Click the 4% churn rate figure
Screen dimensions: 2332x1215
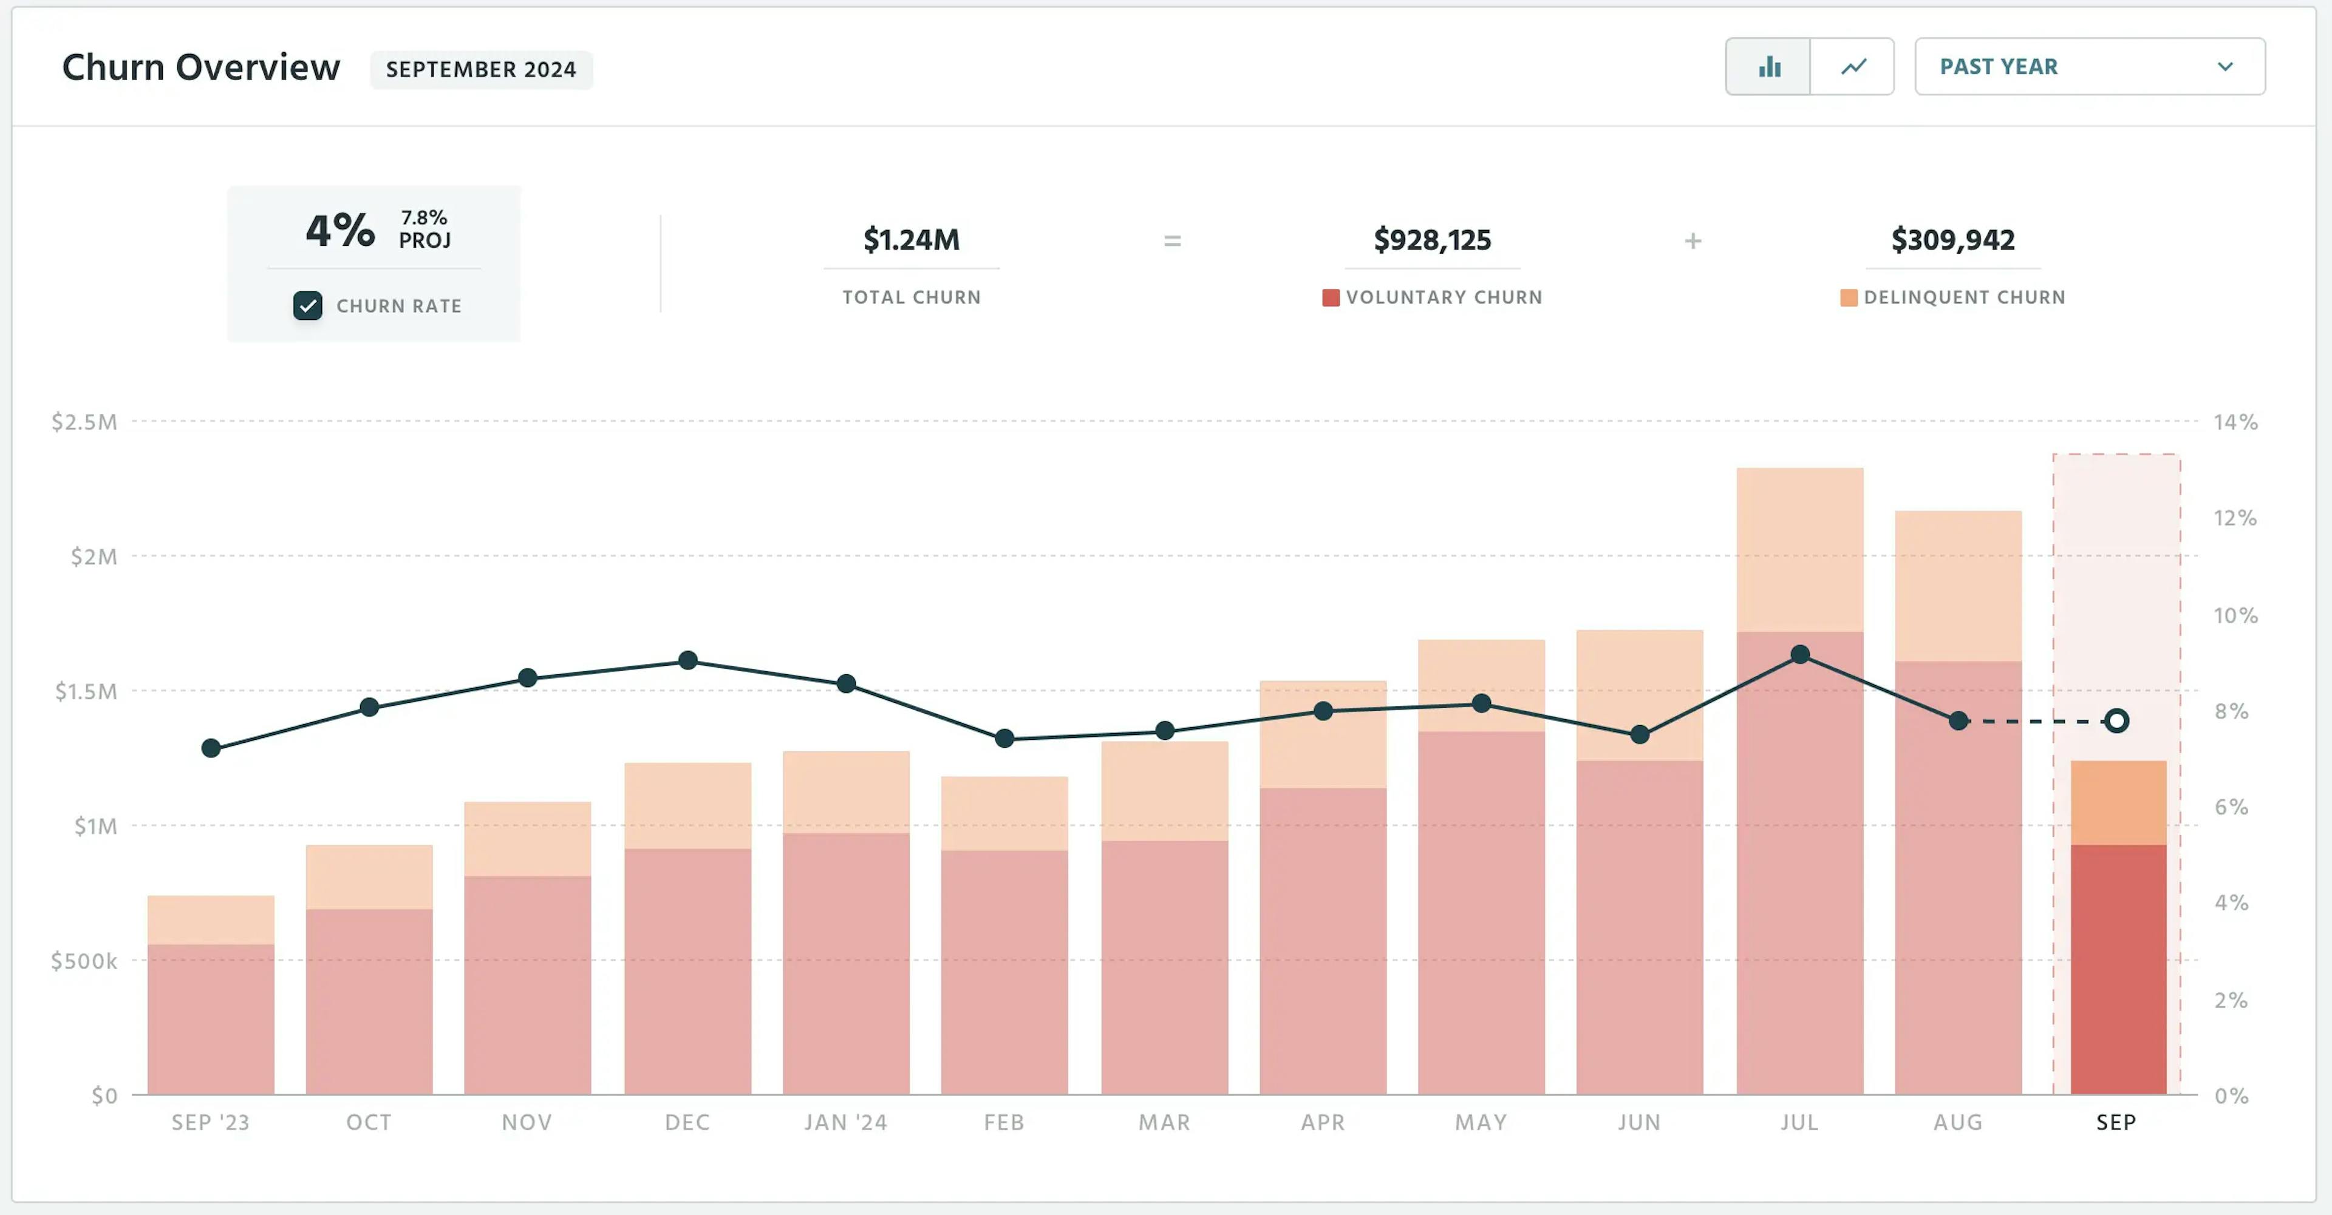(340, 230)
